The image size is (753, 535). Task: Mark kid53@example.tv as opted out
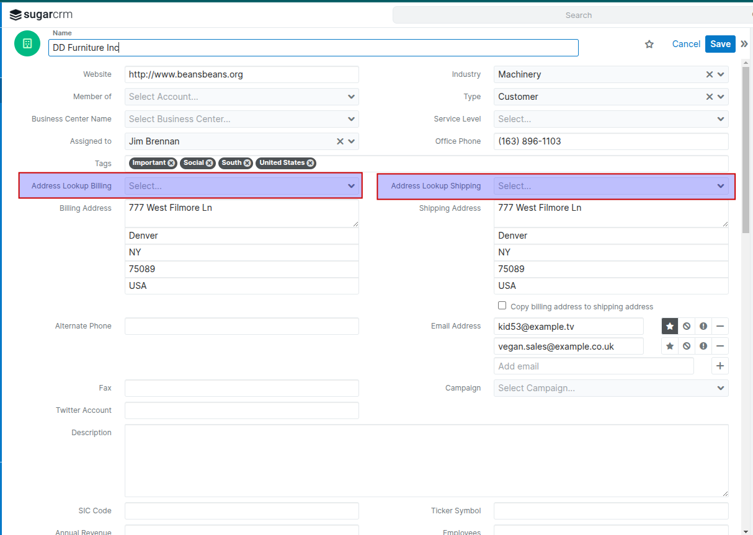coord(687,326)
